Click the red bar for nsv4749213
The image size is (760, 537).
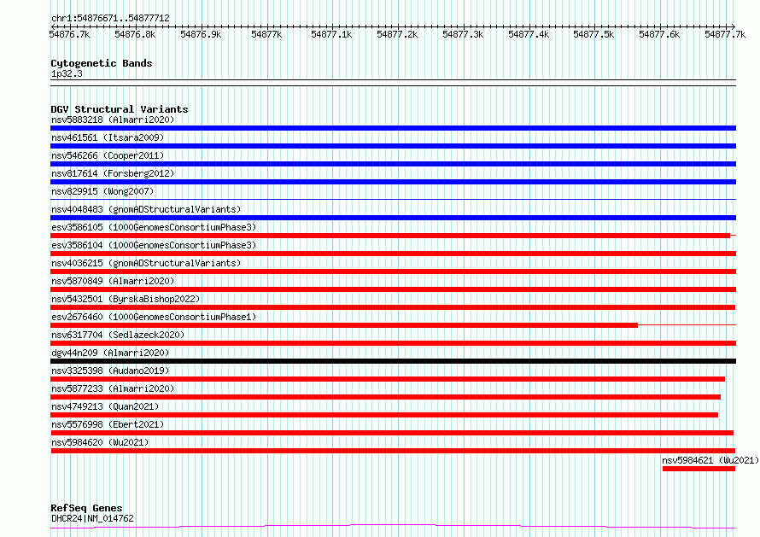(x=384, y=415)
